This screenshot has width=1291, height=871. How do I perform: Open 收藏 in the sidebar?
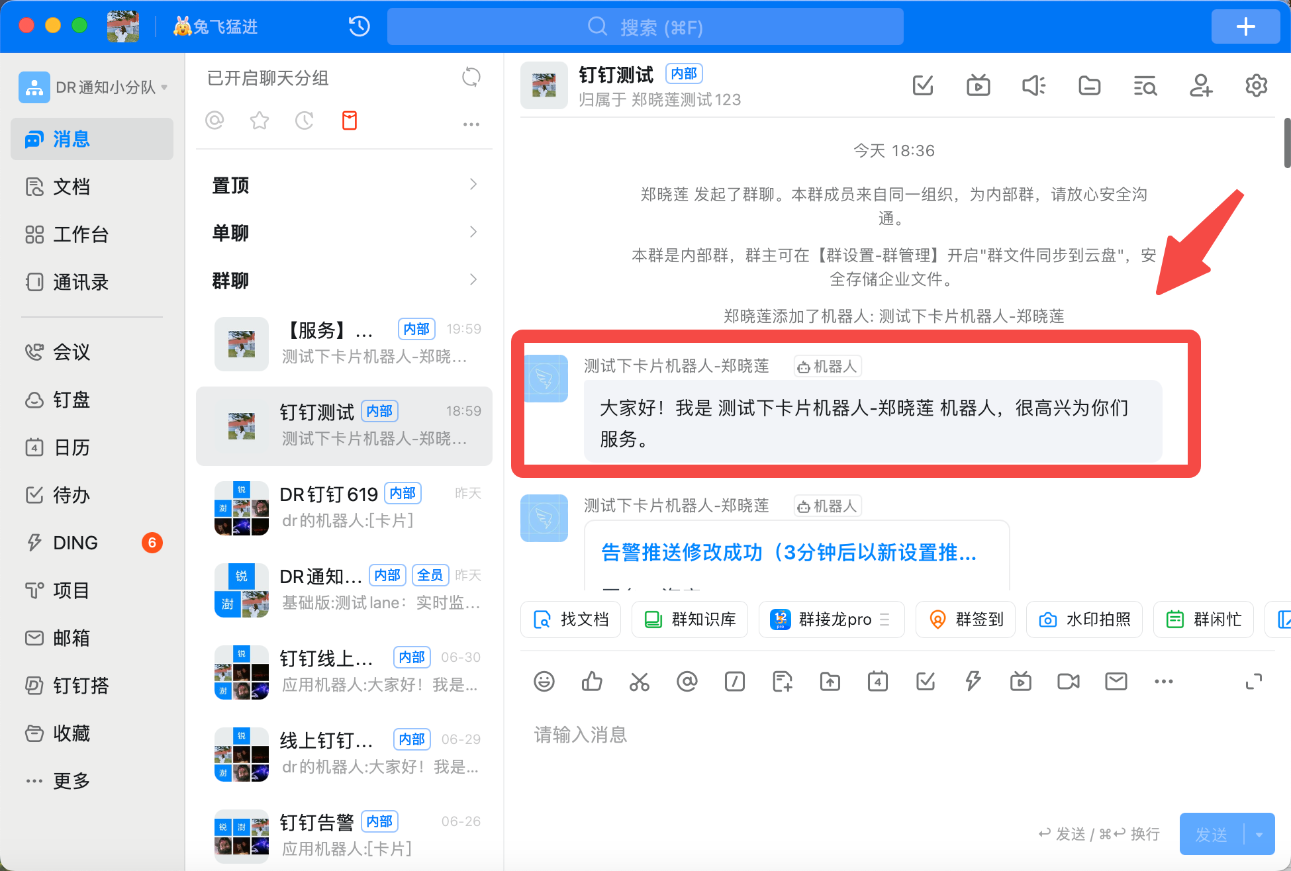pyautogui.click(x=92, y=733)
